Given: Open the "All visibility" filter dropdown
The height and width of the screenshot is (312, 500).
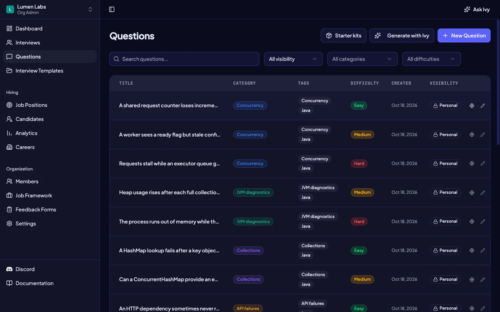Looking at the screenshot, I should (x=293, y=59).
